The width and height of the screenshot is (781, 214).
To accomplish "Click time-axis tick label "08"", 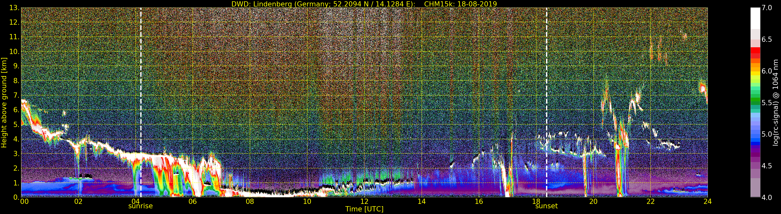I will 250,202.
